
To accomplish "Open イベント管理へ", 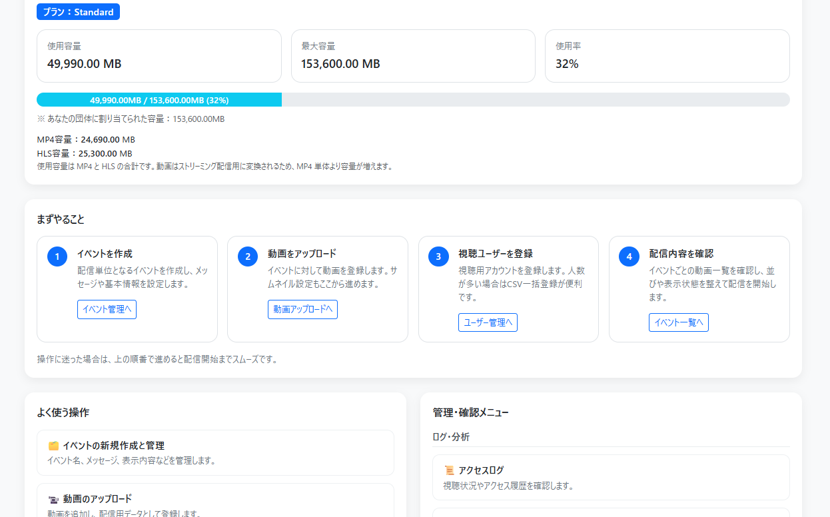I will pyautogui.click(x=107, y=309).
